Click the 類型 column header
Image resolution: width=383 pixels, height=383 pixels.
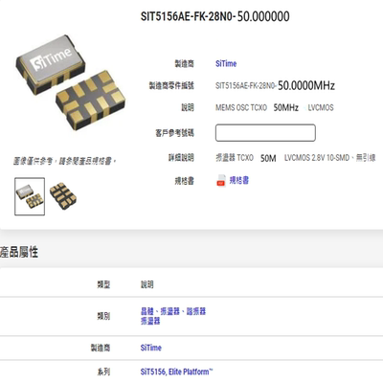[x=103, y=284]
